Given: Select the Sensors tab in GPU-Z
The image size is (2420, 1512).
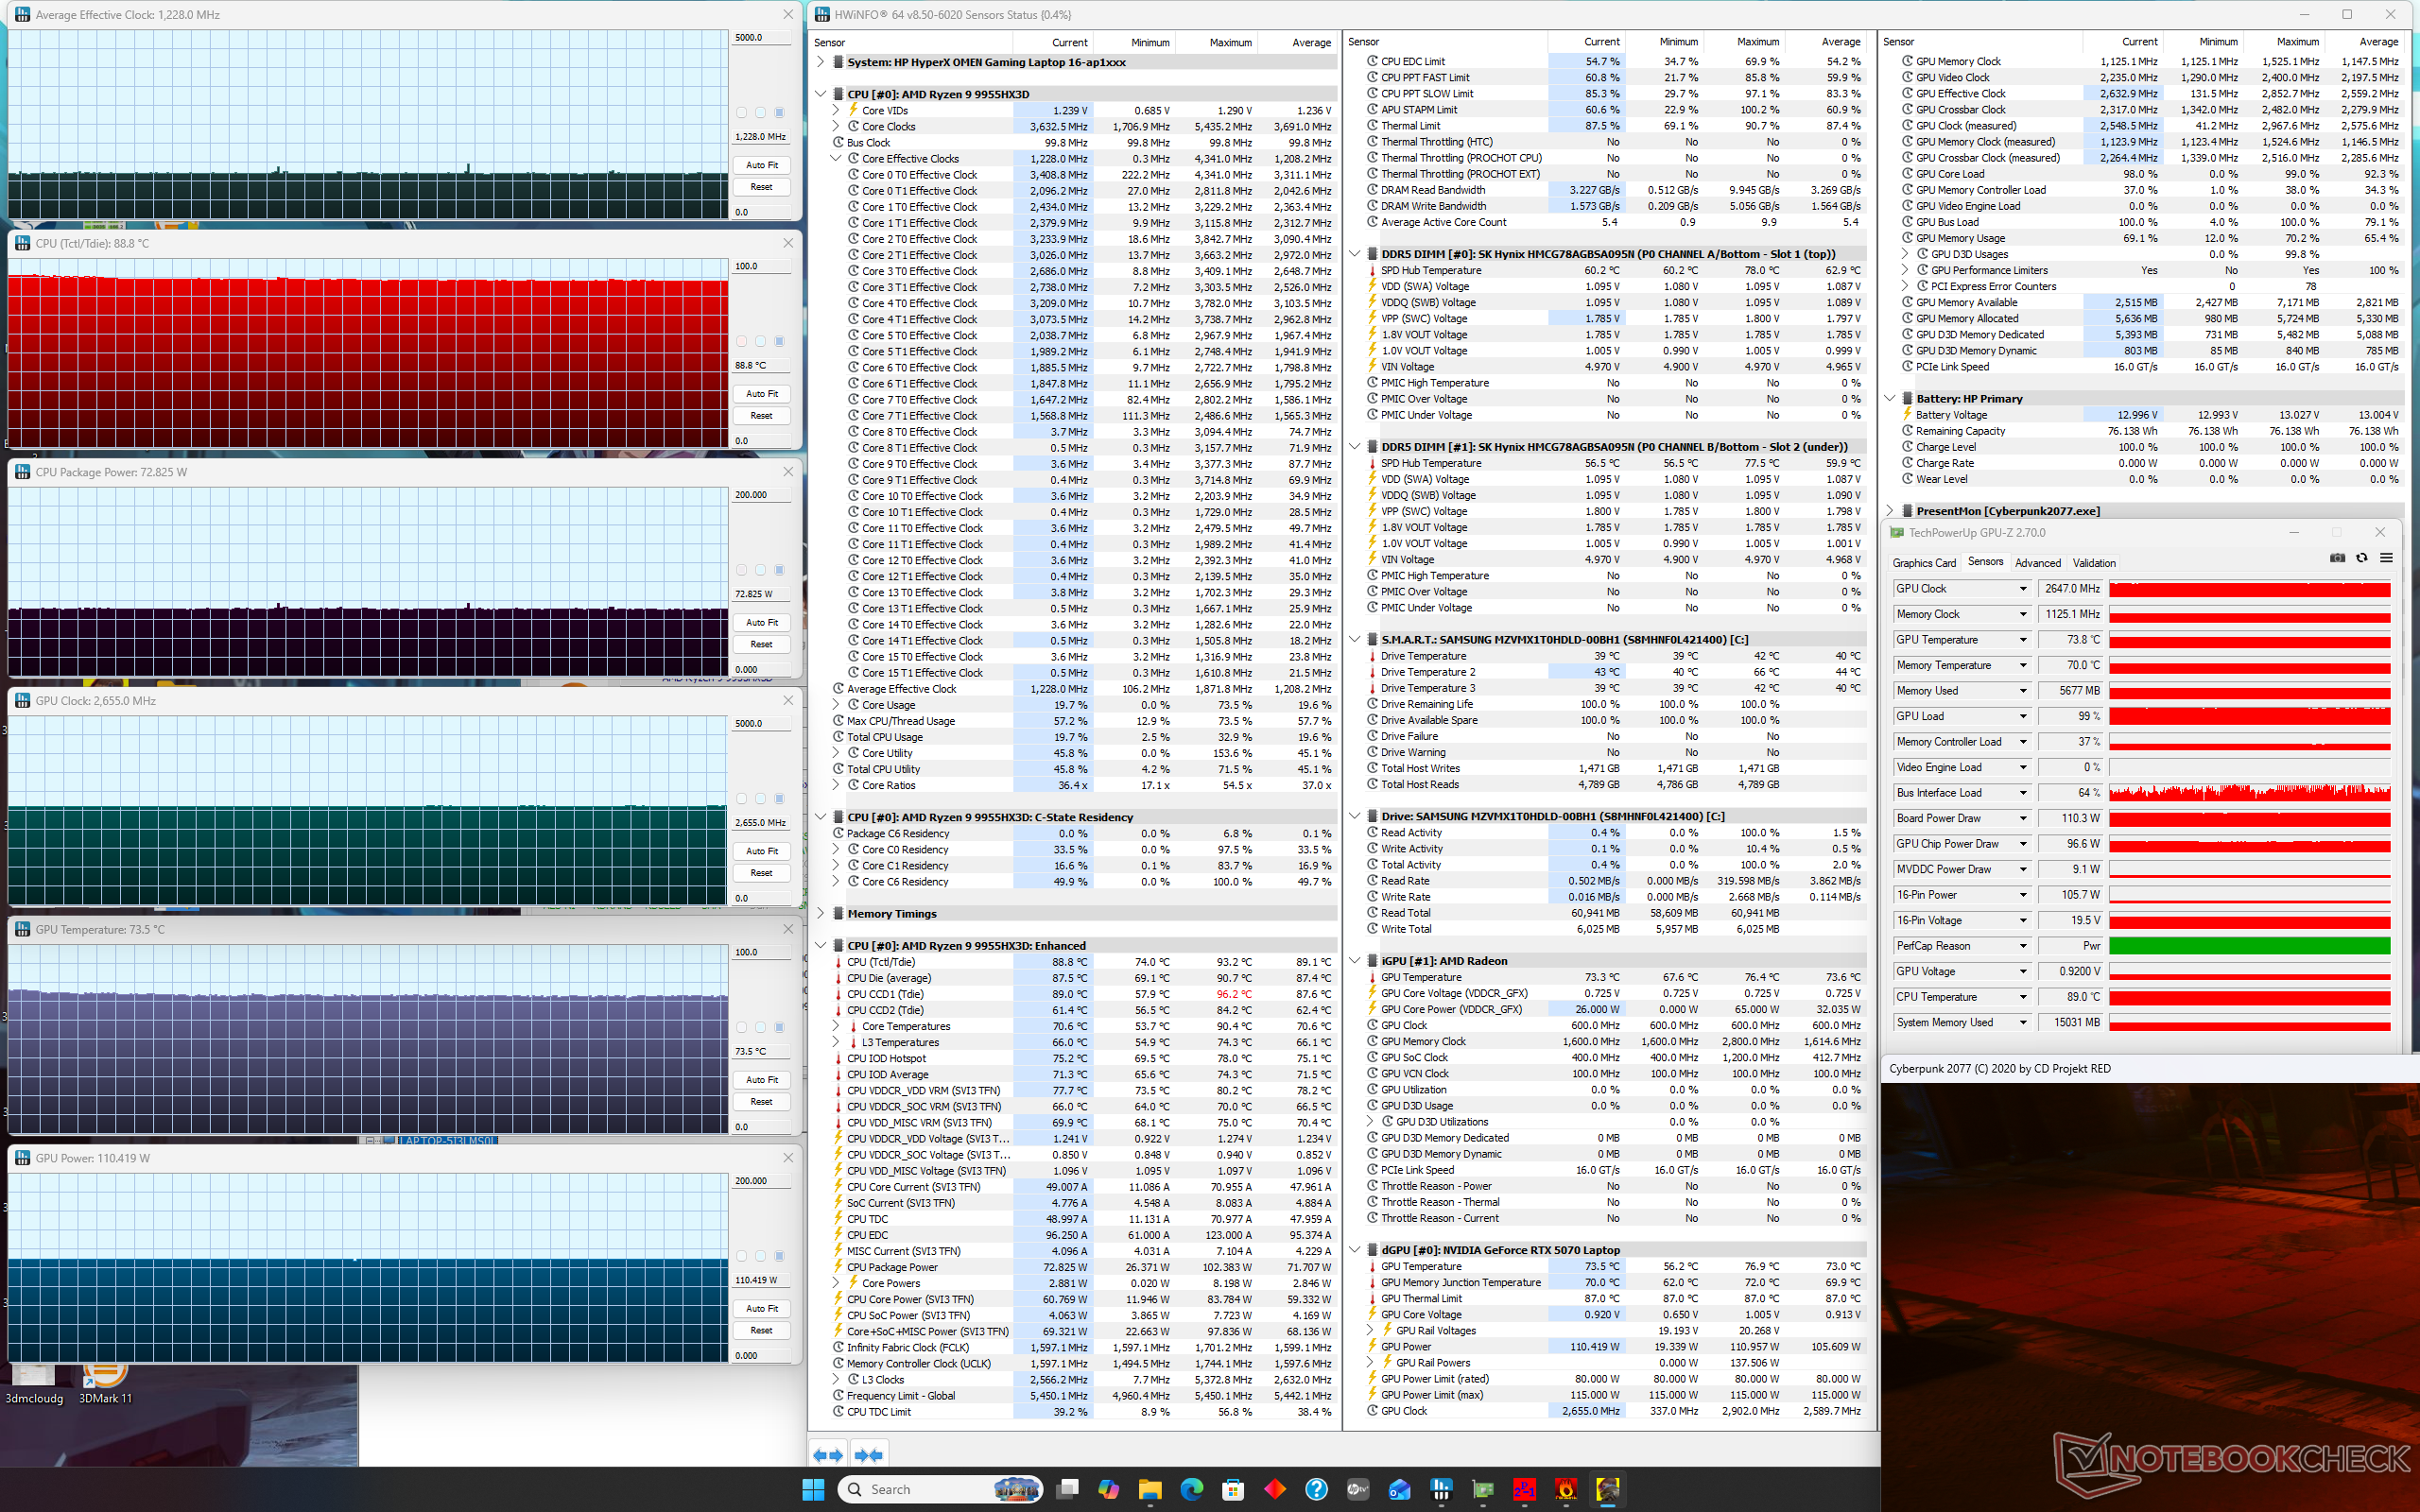Looking at the screenshot, I should pos(1985,562).
